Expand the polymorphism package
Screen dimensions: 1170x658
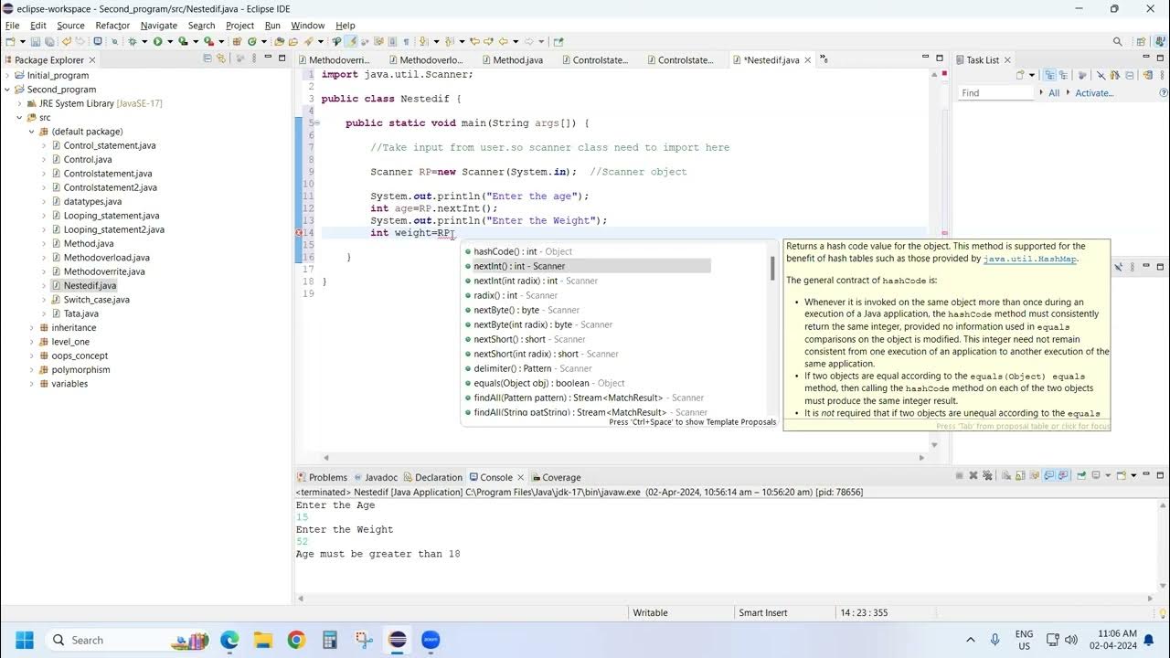click(31, 369)
